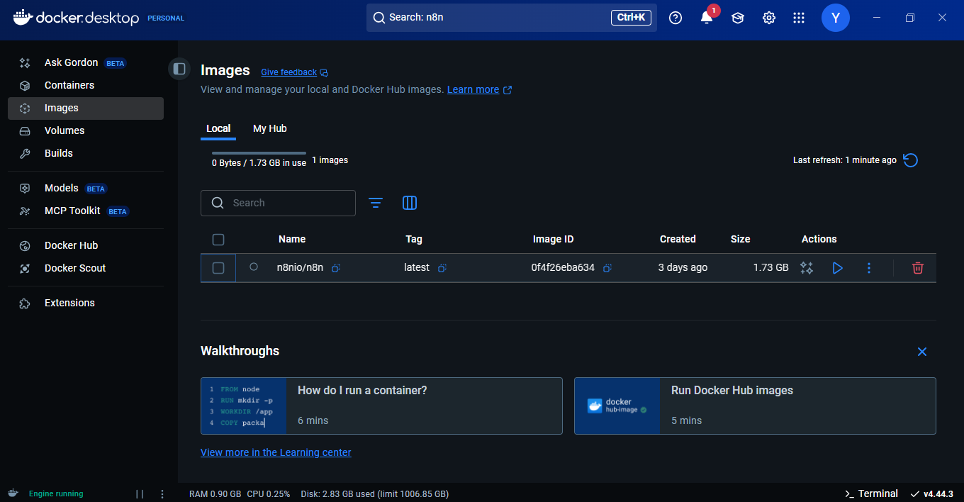
Task: Open Docker Desktop settings gear
Action: point(769,18)
